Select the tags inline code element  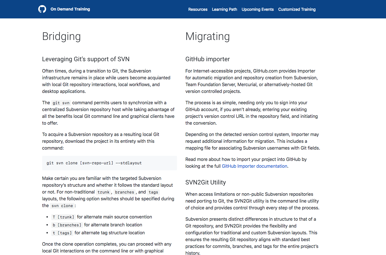click(153, 192)
